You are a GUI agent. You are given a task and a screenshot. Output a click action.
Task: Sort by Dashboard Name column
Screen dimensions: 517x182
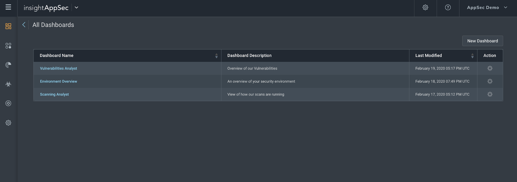click(216, 56)
